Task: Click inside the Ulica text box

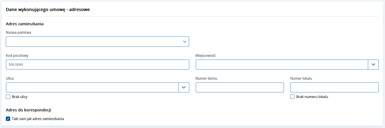Action: tap(92, 87)
